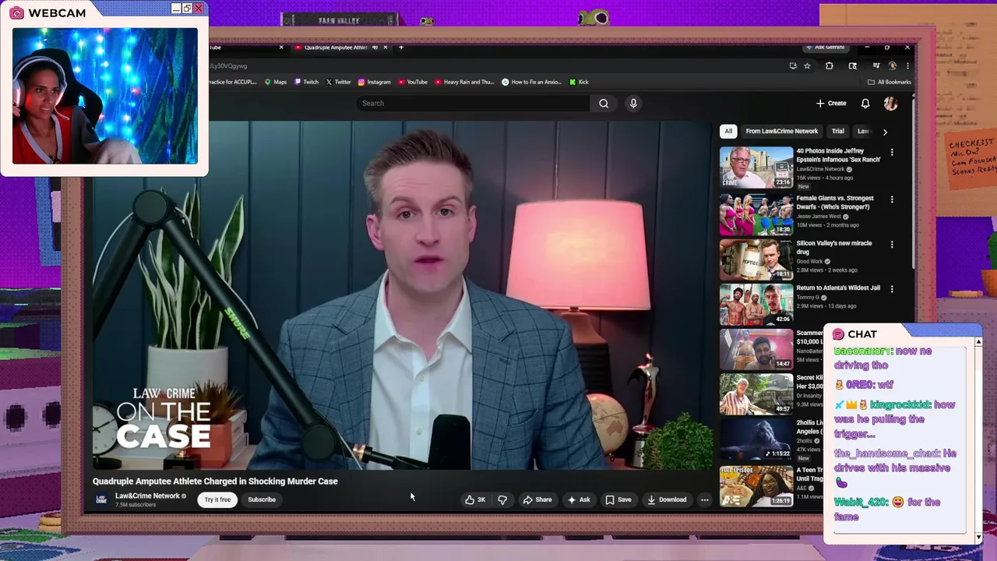Save video to a playlist
This screenshot has width=997, height=561.
tap(618, 499)
